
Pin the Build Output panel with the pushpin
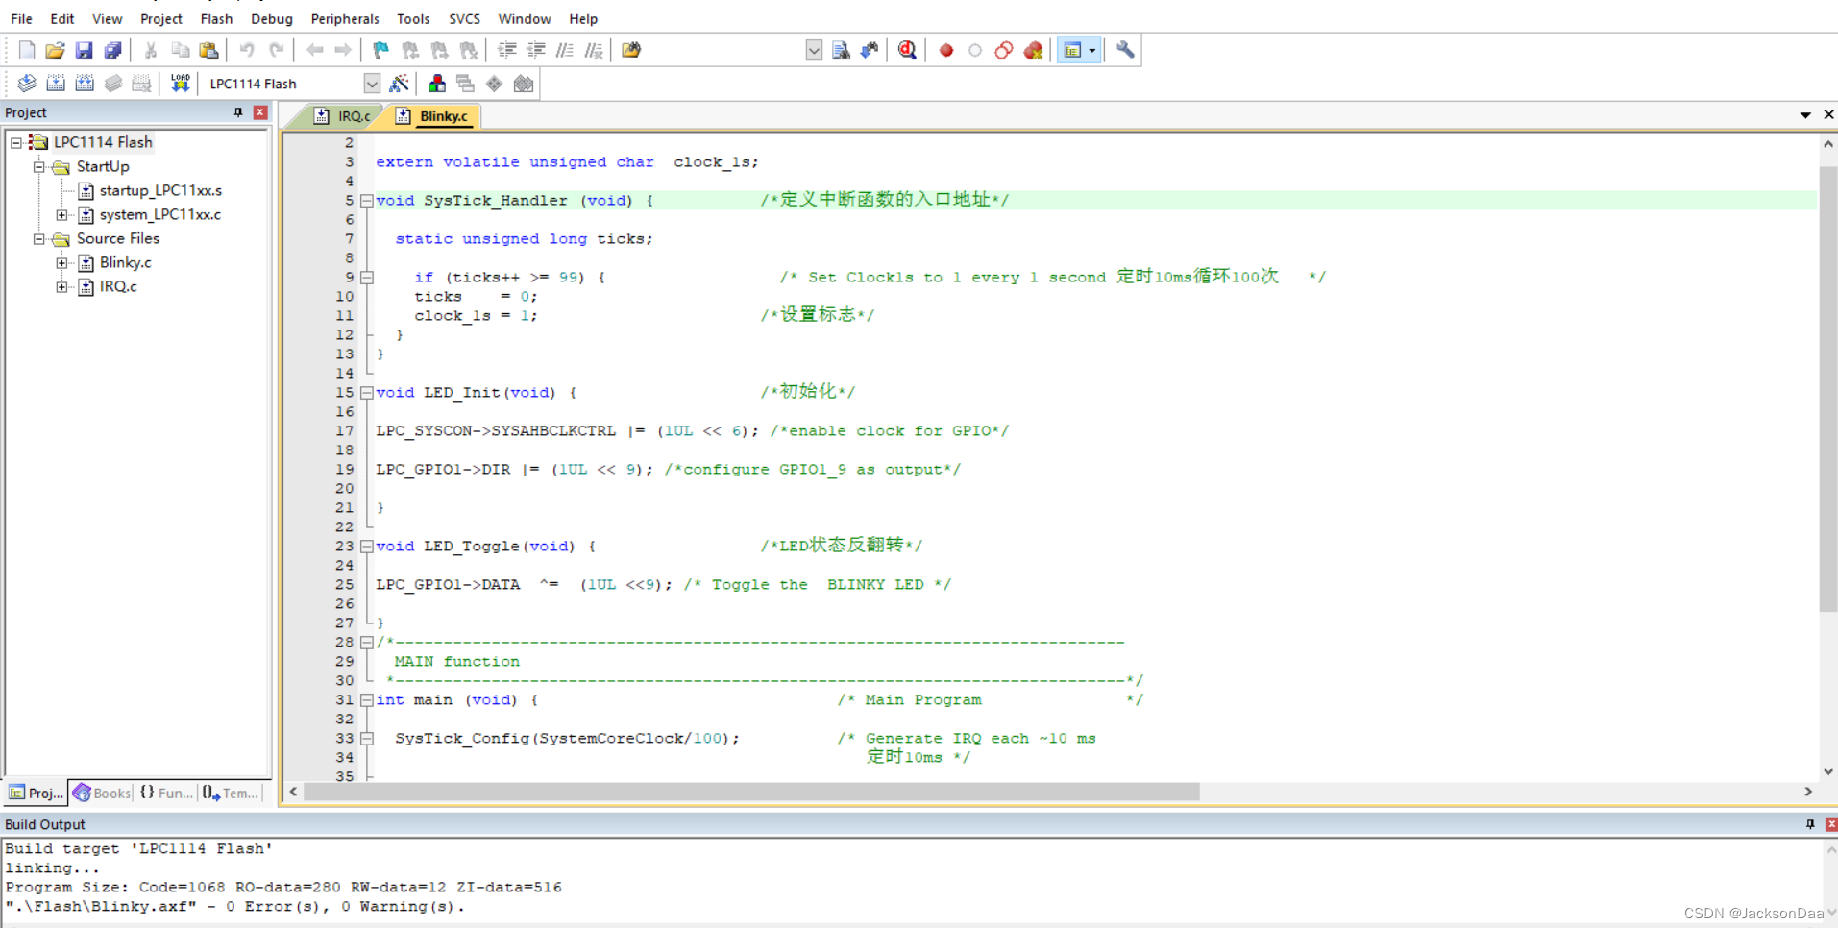1810,824
